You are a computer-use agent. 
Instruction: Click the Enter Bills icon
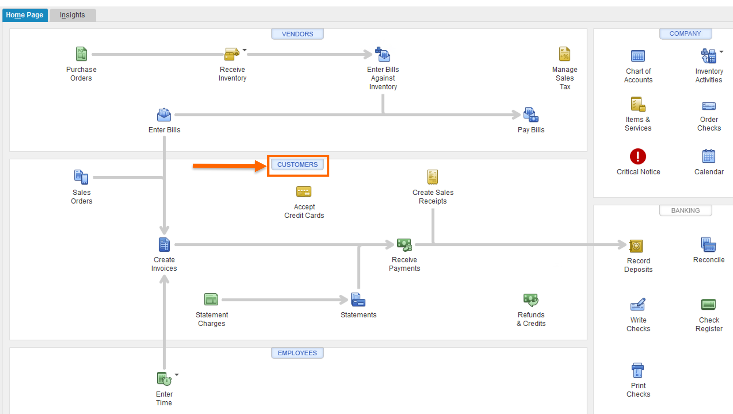point(164,115)
